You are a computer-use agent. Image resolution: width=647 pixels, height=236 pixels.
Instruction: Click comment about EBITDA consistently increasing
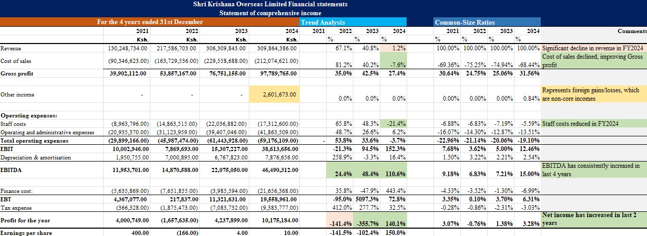click(x=593, y=170)
